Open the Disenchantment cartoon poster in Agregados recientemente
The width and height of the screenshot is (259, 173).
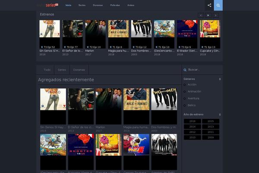(x=53, y=152)
